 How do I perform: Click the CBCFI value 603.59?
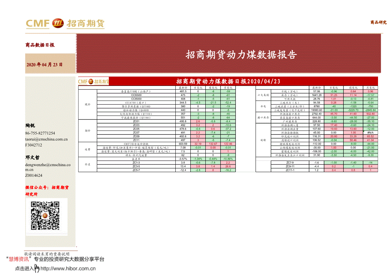point(183,144)
